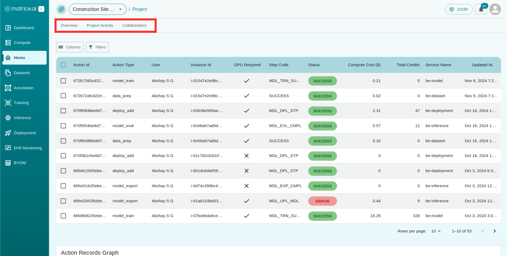
Task: Switch to Collaborators tab
Action: [x=134, y=25]
